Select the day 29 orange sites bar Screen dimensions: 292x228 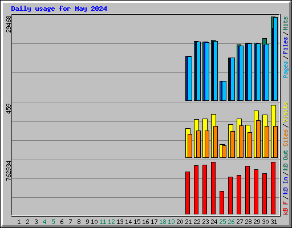tap(258, 139)
